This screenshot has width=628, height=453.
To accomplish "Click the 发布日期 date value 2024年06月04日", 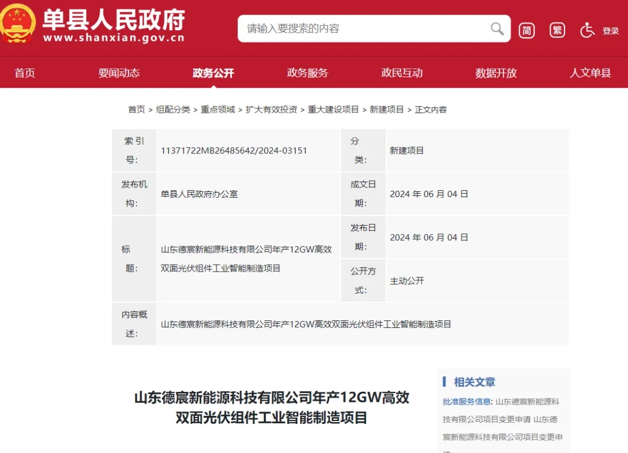I will coord(429,237).
